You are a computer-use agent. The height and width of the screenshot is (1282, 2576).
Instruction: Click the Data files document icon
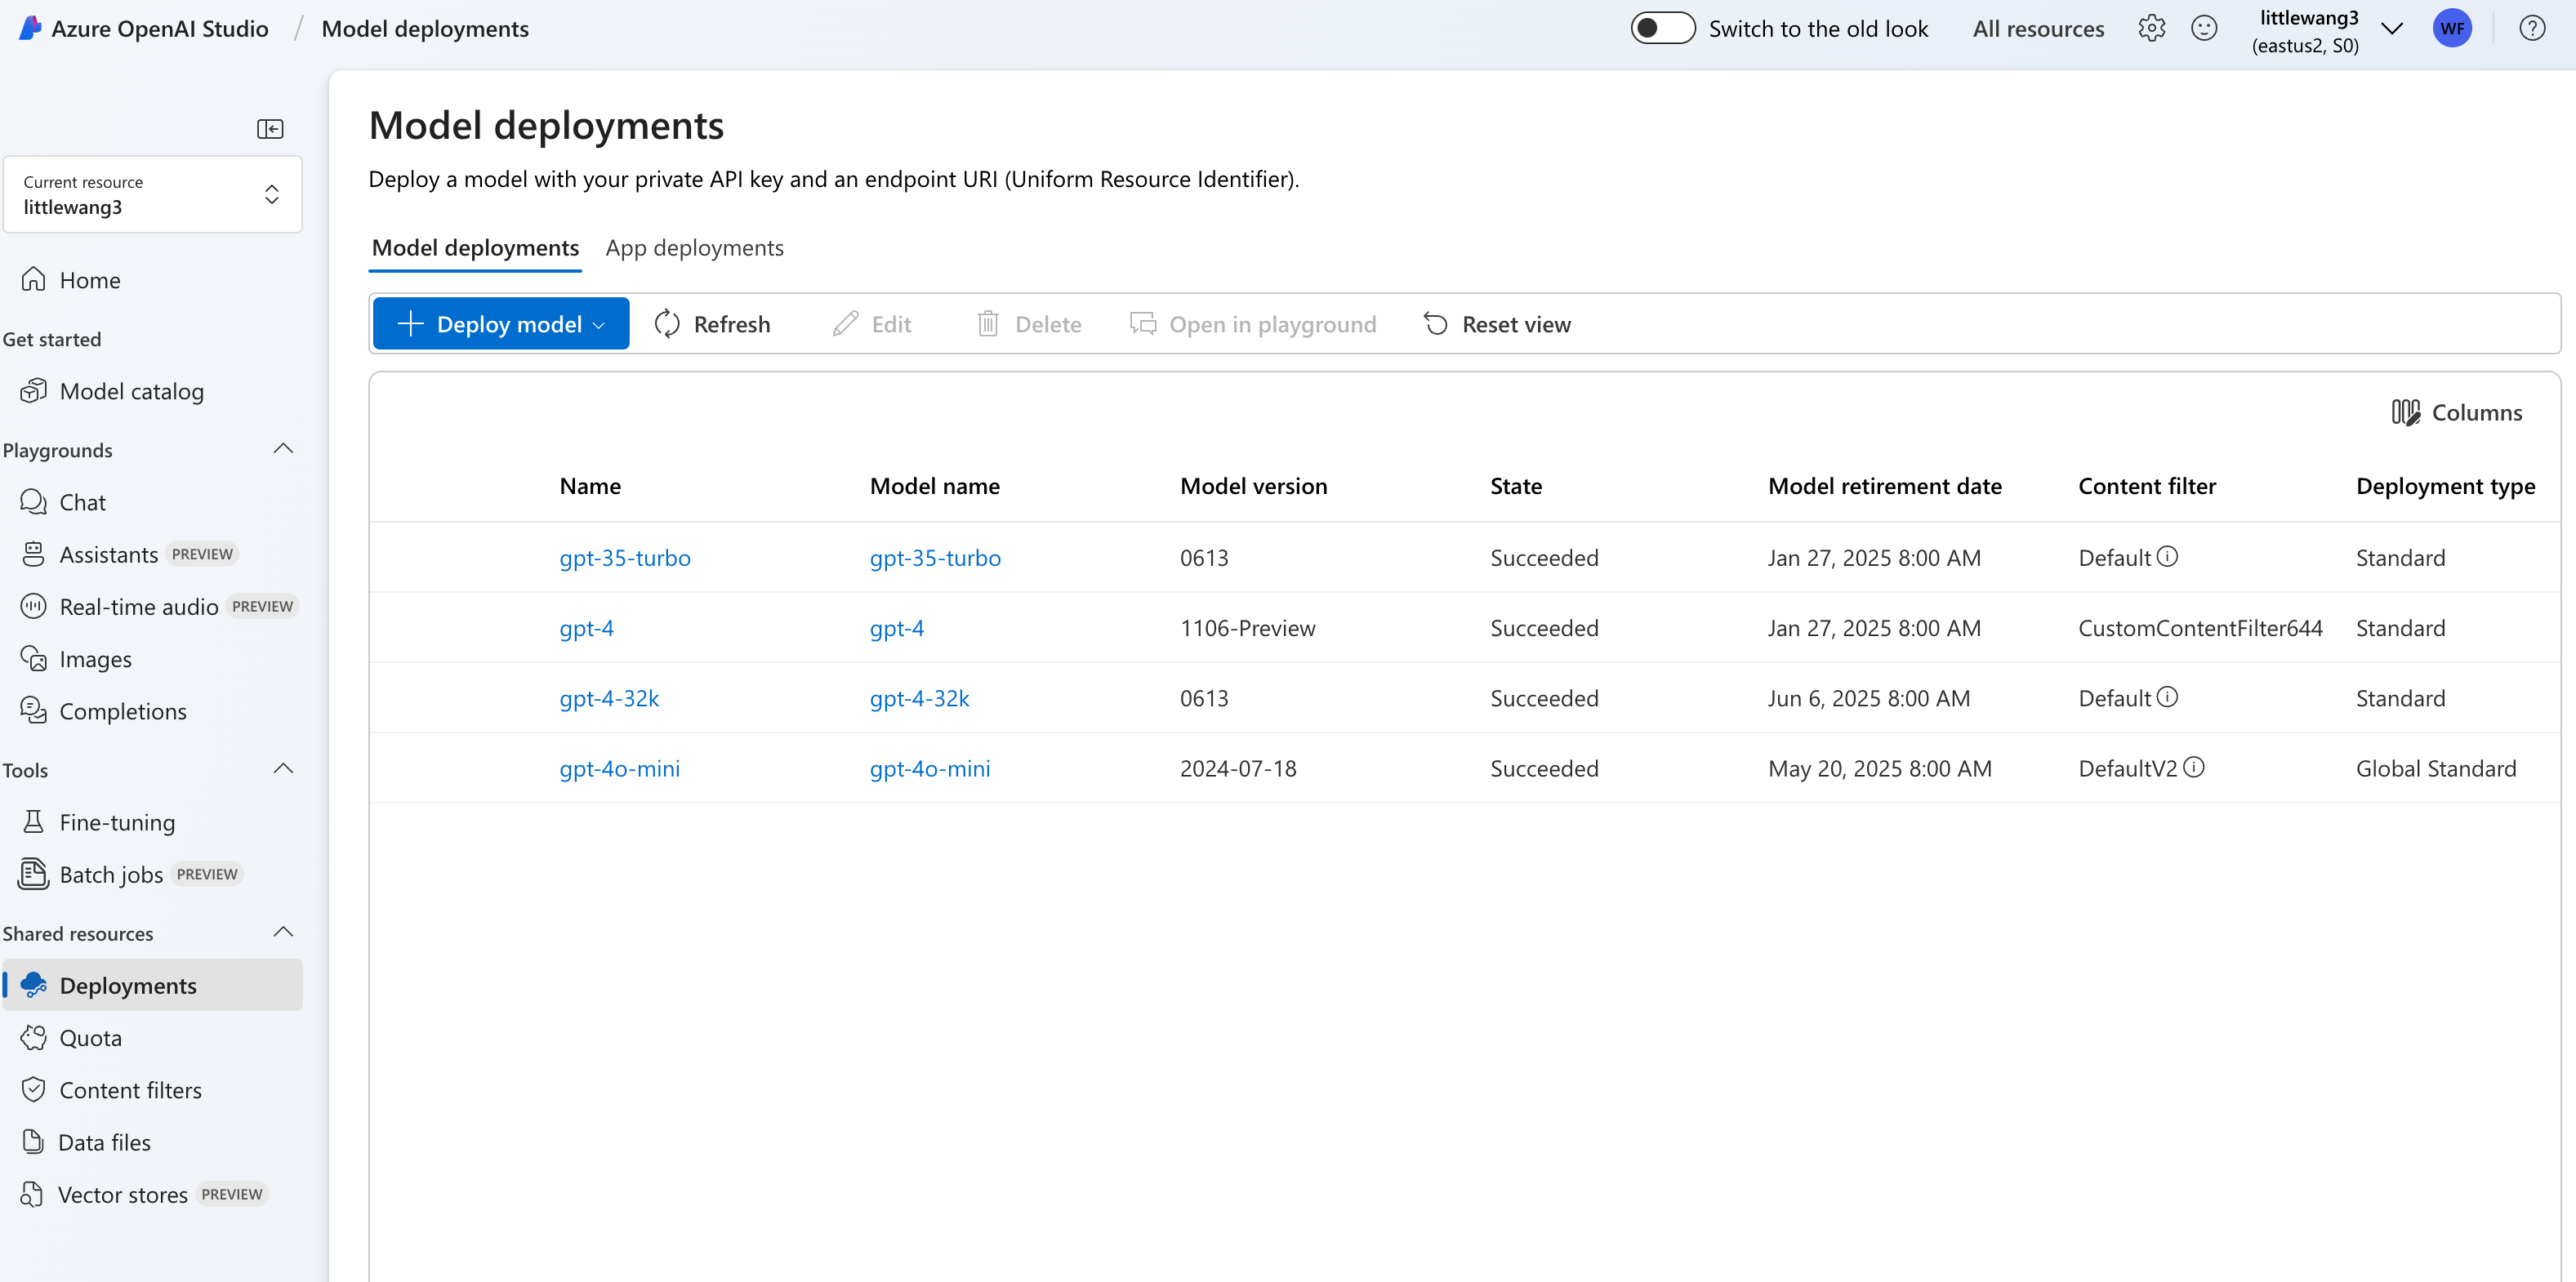(x=33, y=1142)
